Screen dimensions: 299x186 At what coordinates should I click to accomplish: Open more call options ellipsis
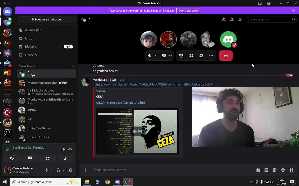pos(211,56)
